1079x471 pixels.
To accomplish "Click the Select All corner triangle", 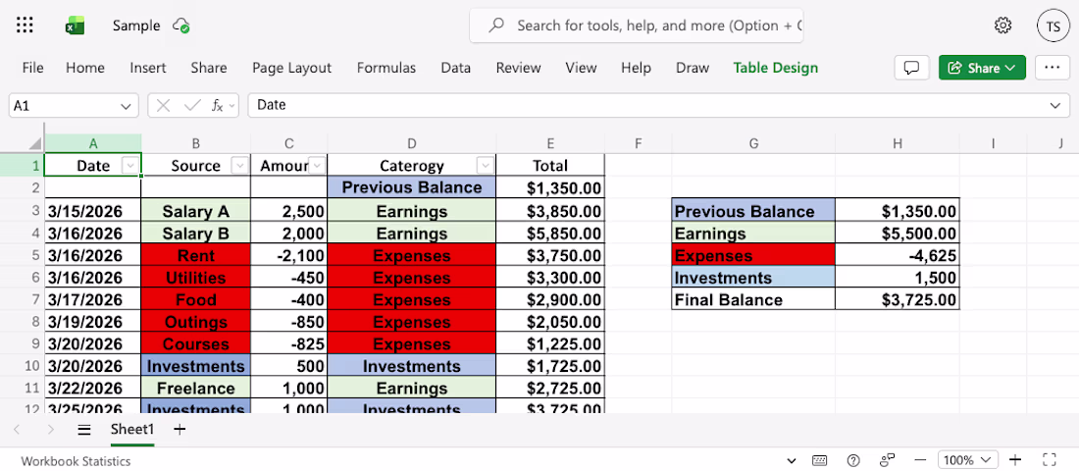I will tap(35, 143).
